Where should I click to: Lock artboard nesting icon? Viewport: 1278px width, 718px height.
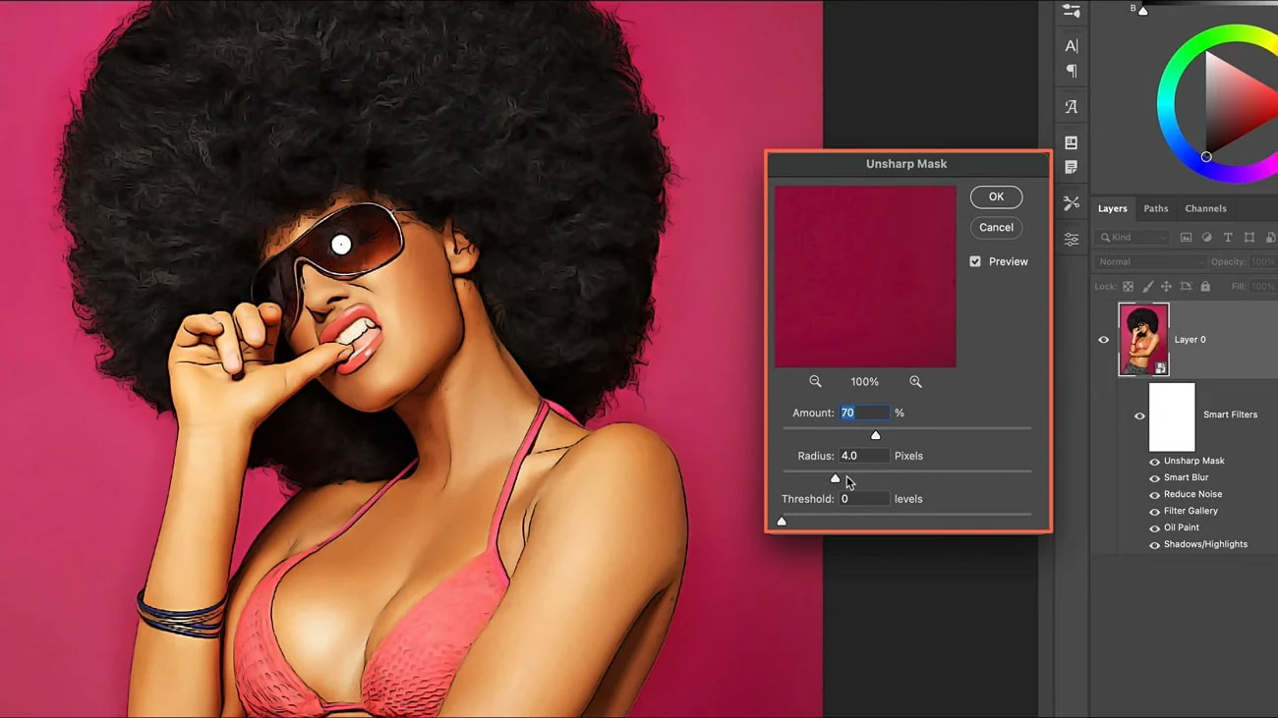[1186, 286]
